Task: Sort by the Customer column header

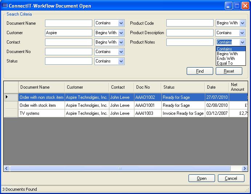Action: coord(87,87)
